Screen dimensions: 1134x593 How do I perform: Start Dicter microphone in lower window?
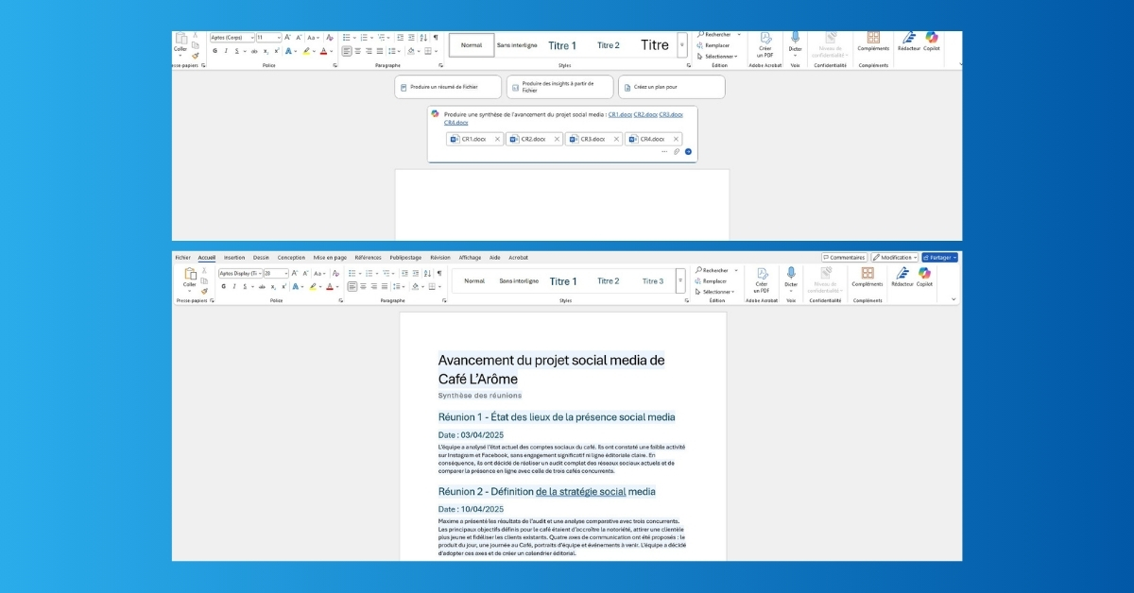791,277
